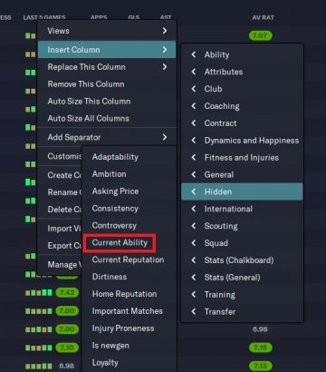The image size is (326, 372).
Task: Click the back chevron beside Attributes
Action: [194, 72]
